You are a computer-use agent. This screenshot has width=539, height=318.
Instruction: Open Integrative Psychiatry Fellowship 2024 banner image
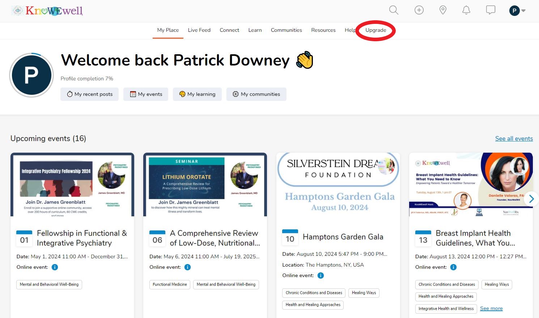pyautogui.click(x=72, y=185)
